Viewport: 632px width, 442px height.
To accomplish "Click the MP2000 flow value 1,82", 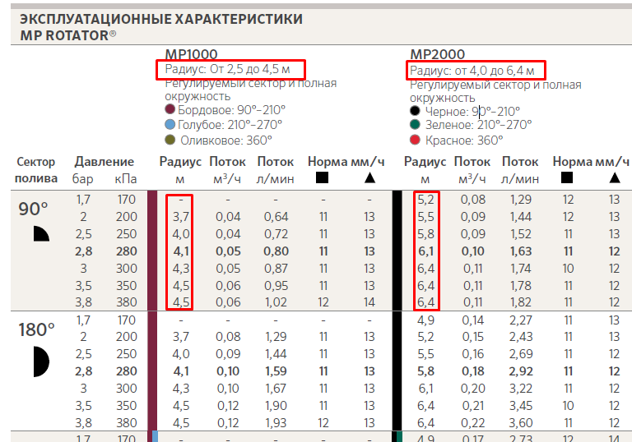I will [x=521, y=302].
